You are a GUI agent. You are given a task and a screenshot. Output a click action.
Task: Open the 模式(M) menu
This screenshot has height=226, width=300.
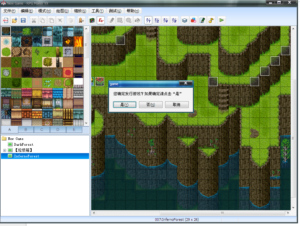tap(45, 11)
